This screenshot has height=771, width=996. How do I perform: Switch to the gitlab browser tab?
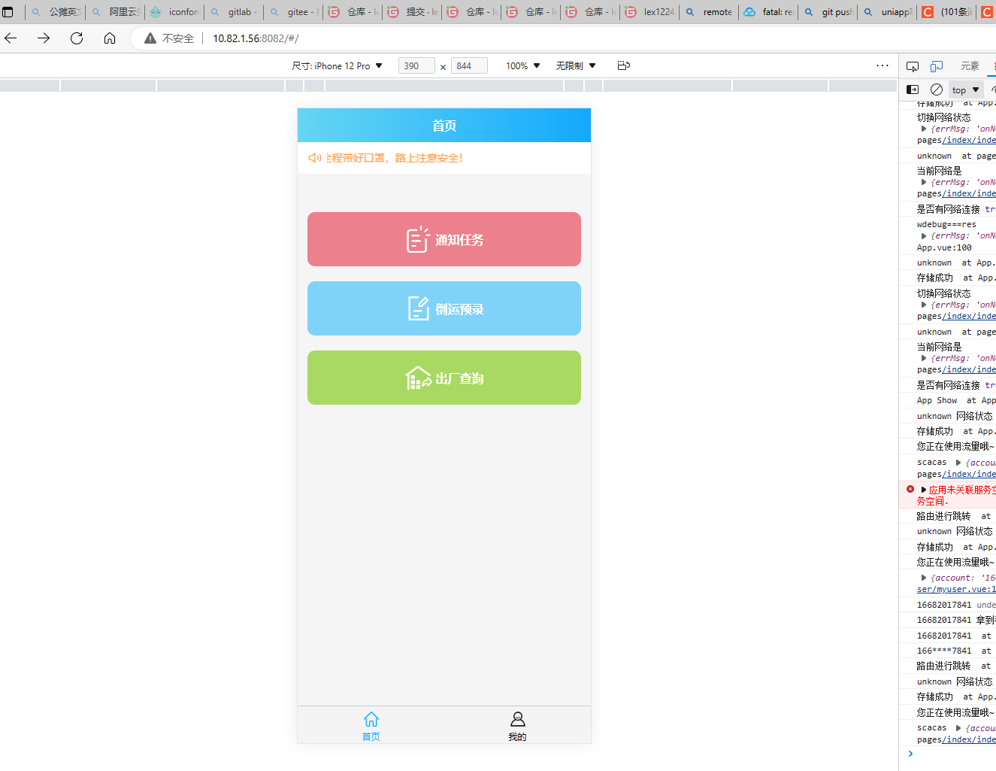234,12
